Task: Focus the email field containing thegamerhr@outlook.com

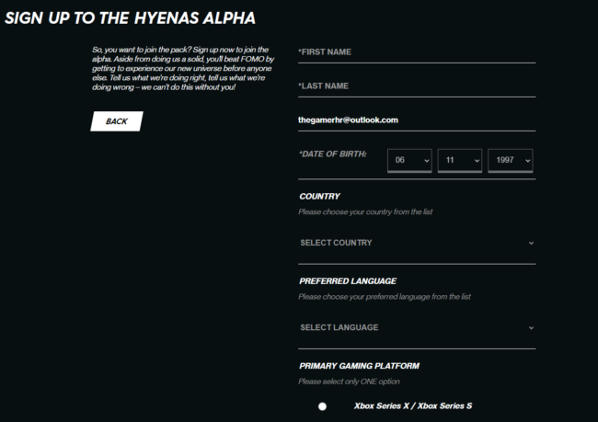Action: pos(416,120)
